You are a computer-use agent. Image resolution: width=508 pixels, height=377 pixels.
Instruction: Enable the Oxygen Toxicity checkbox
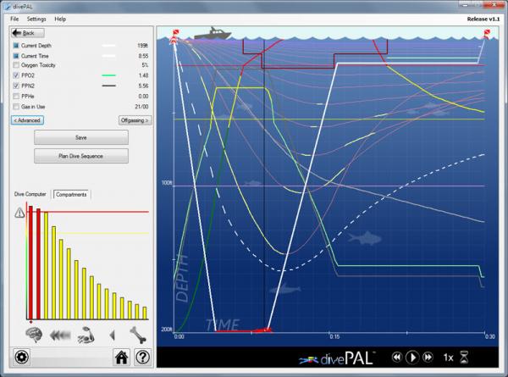17,64
